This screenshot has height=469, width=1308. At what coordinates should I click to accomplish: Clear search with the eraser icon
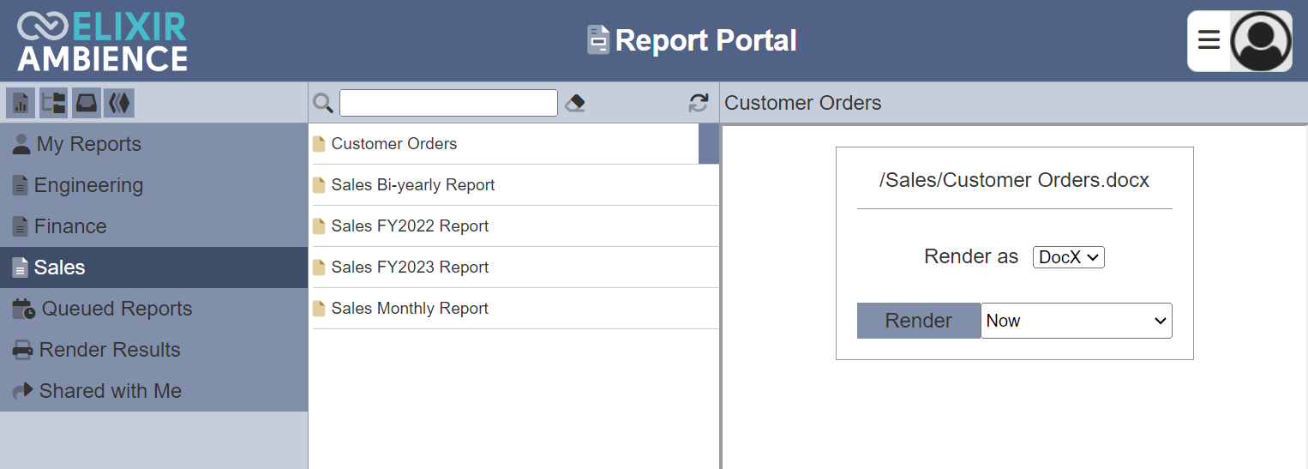pos(575,103)
